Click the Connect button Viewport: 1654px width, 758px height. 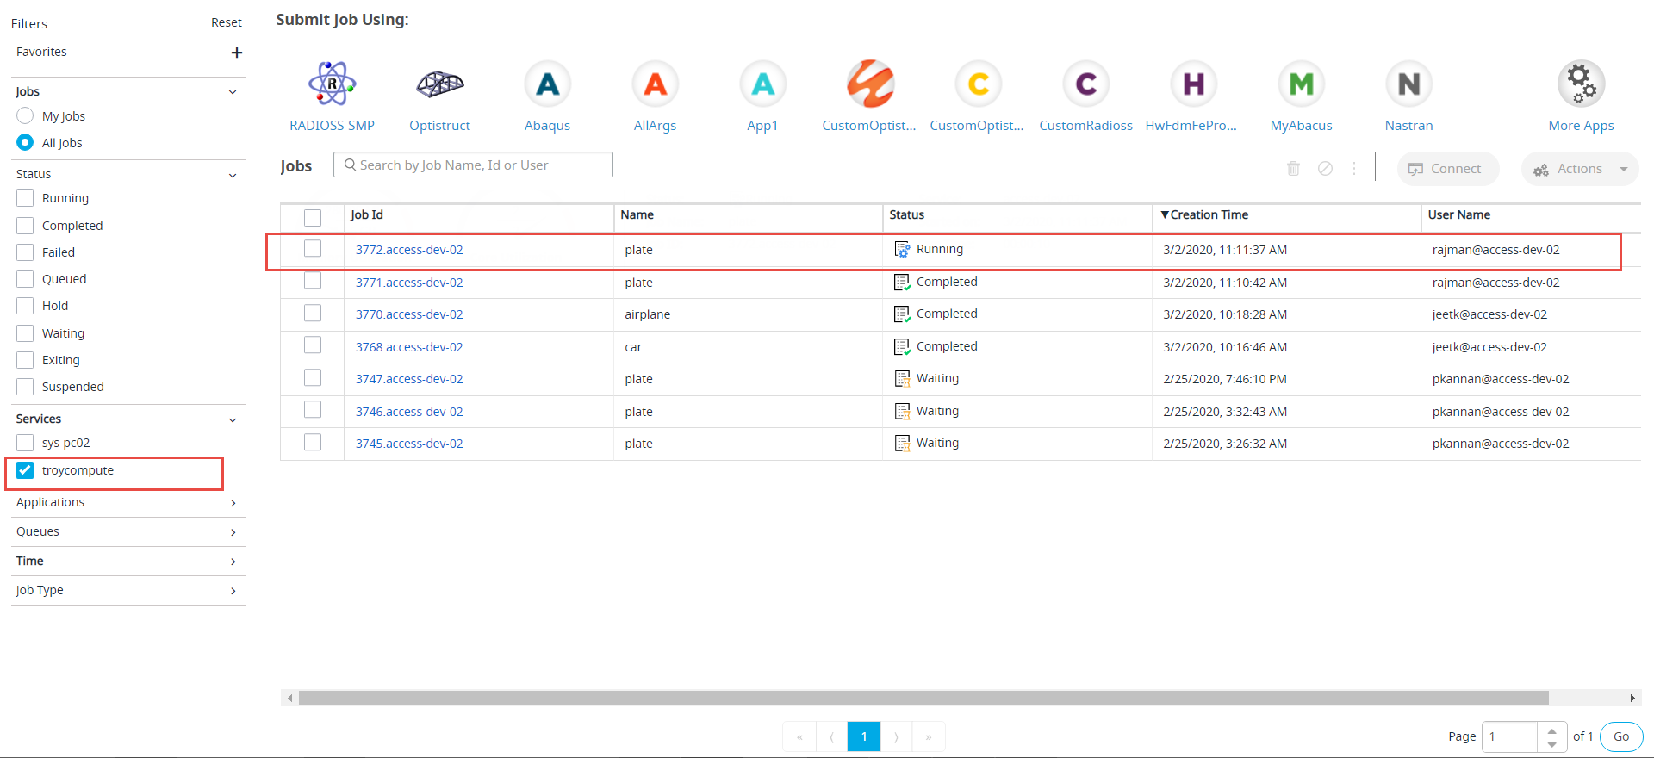(x=1448, y=169)
